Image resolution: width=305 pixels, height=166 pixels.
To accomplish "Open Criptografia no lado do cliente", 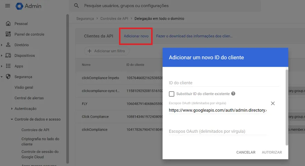I will tap(40, 142).
